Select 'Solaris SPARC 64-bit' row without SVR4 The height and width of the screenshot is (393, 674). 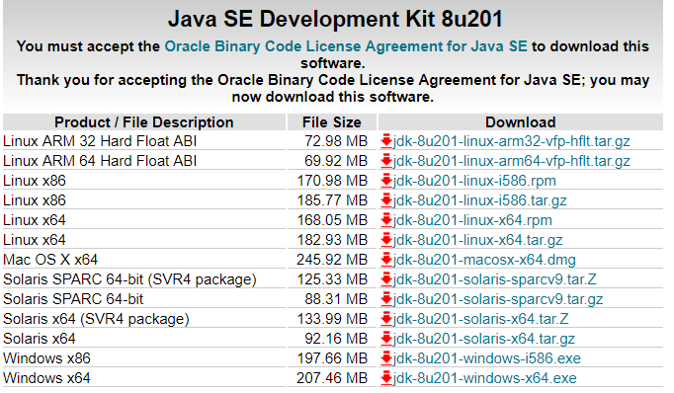tap(73, 299)
